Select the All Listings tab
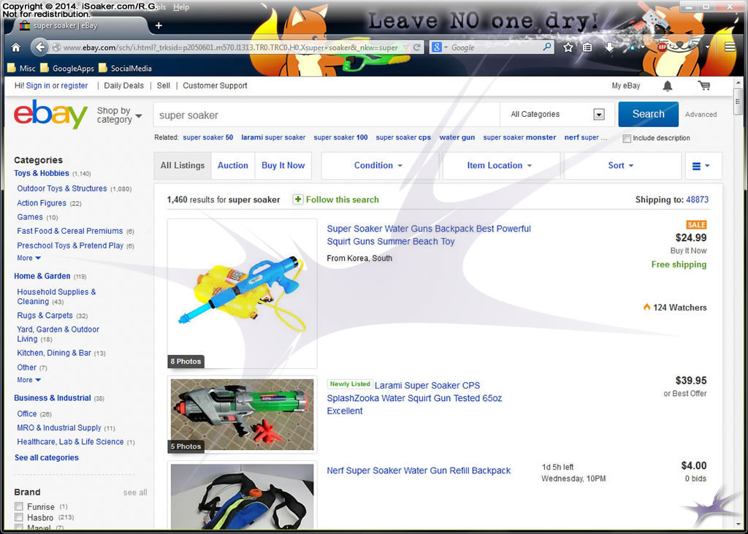This screenshot has width=748, height=534. point(182,166)
